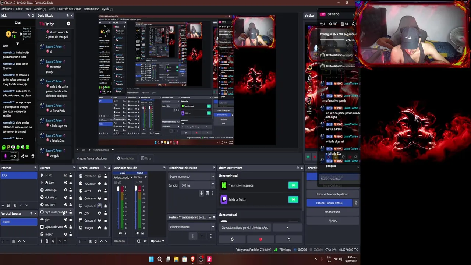Open Ajustes in Controles panel

point(333,221)
